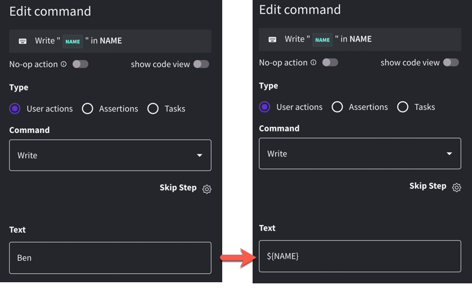Click the keyboard icon in the left panel header
The height and width of the screenshot is (289, 472).
(23, 41)
